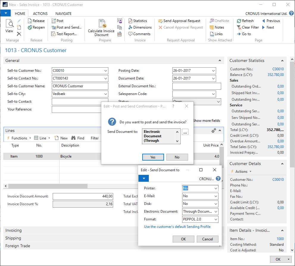Click the Post button in Posting group
This screenshot has height=266, width=295.
[x=57, y=21]
